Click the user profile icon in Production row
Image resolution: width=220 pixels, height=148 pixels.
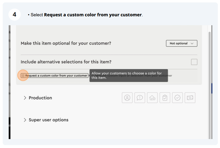pyautogui.click(x=127, y=98)
